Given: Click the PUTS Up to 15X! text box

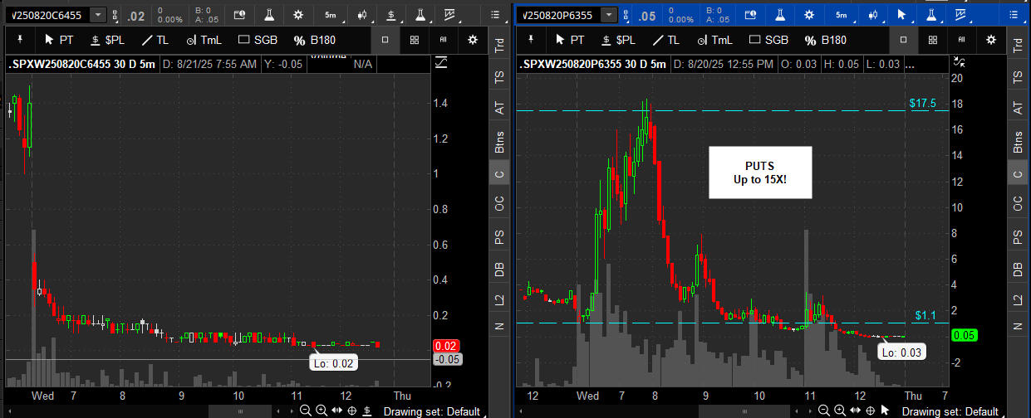Looking at the screenshot, I should tap(759, 173).
